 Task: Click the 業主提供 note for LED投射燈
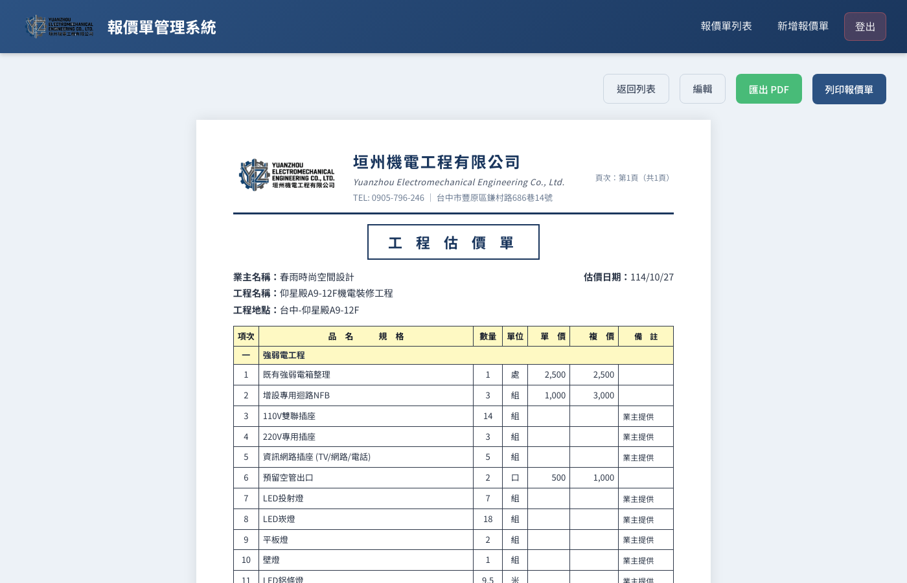click(x=638, y=499)
